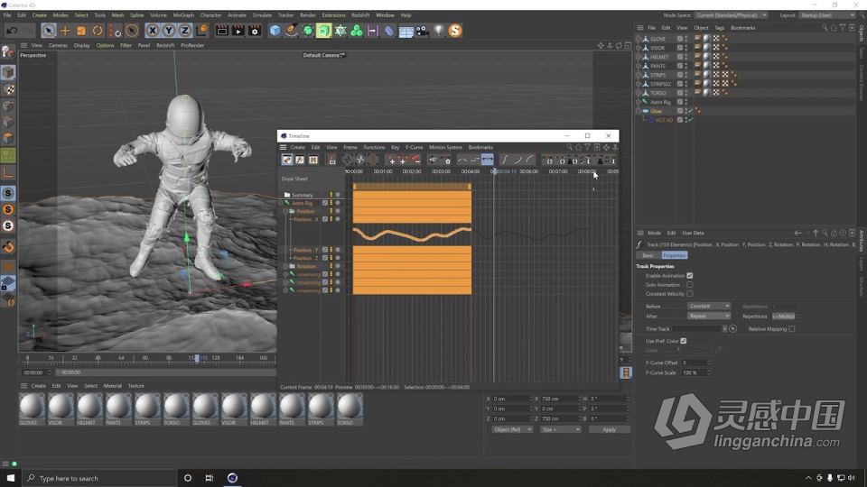Enable Relative Mapping checkbox
Screen dimensions: 867x487
792,329
